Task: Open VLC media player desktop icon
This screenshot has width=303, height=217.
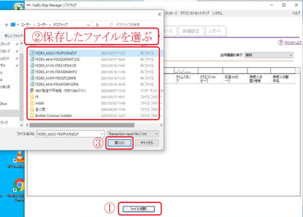Action: (19, 157)
